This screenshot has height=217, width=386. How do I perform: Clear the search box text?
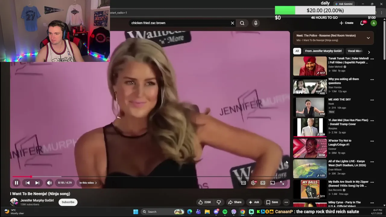233,23
